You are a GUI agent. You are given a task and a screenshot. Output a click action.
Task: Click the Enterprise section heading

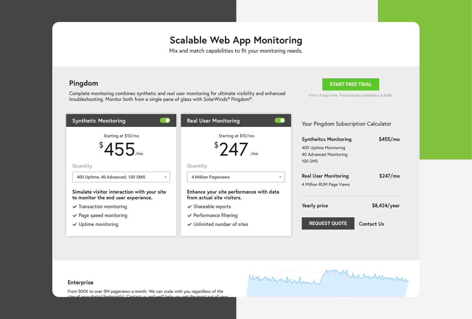click(x=81, y=282)
